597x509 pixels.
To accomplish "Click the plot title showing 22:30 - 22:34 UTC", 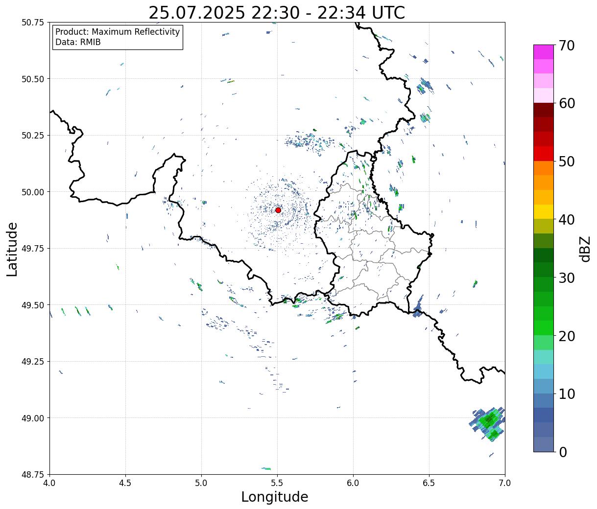I will (x=277, y=13).
